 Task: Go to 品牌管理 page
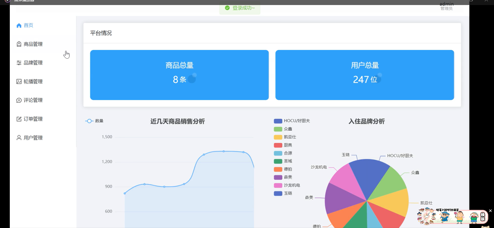click(43, 63)
